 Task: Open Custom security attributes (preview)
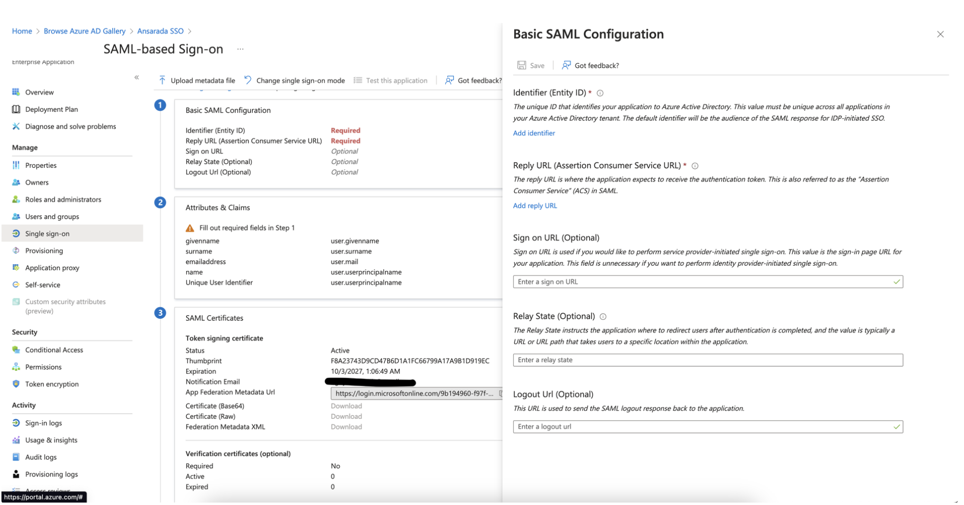point(65,307)
